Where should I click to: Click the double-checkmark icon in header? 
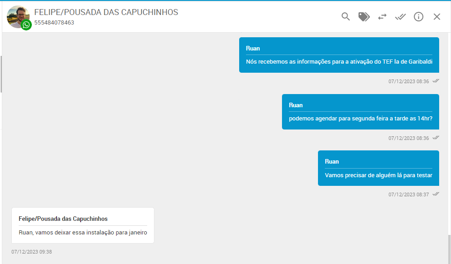point(400,17)
